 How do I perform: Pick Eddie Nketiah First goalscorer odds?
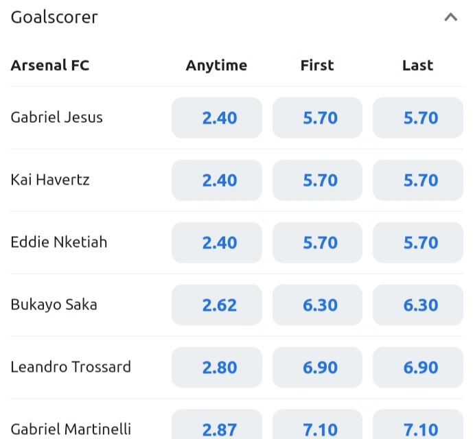click(318, 243)
